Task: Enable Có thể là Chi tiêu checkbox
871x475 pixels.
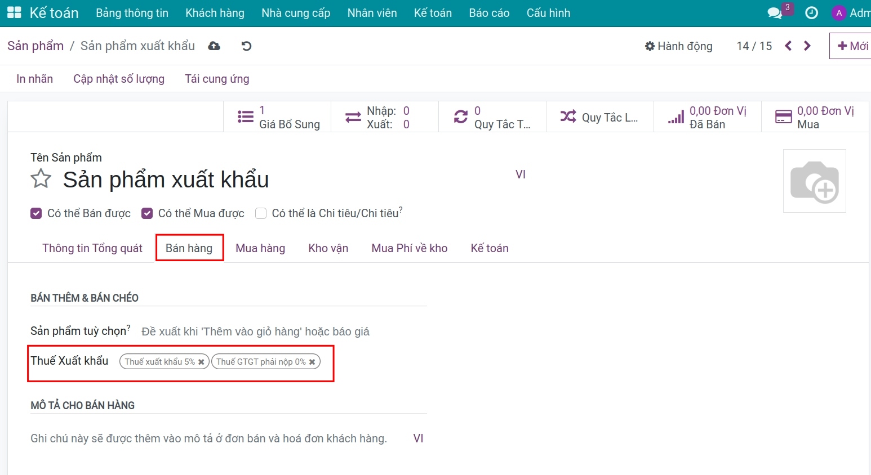Action: [x=260, y=213]
